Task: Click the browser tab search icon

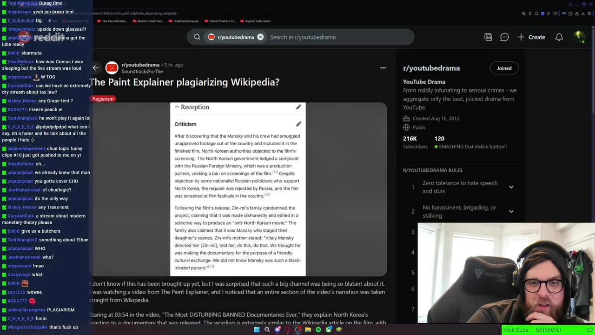Action: 570,5
